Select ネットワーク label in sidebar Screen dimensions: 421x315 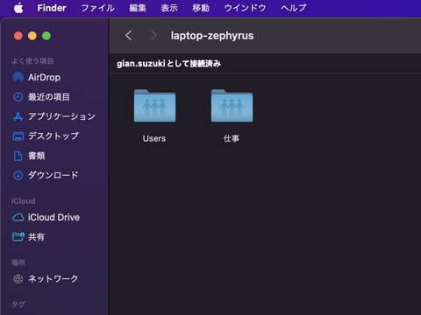[x=54, y=279]
